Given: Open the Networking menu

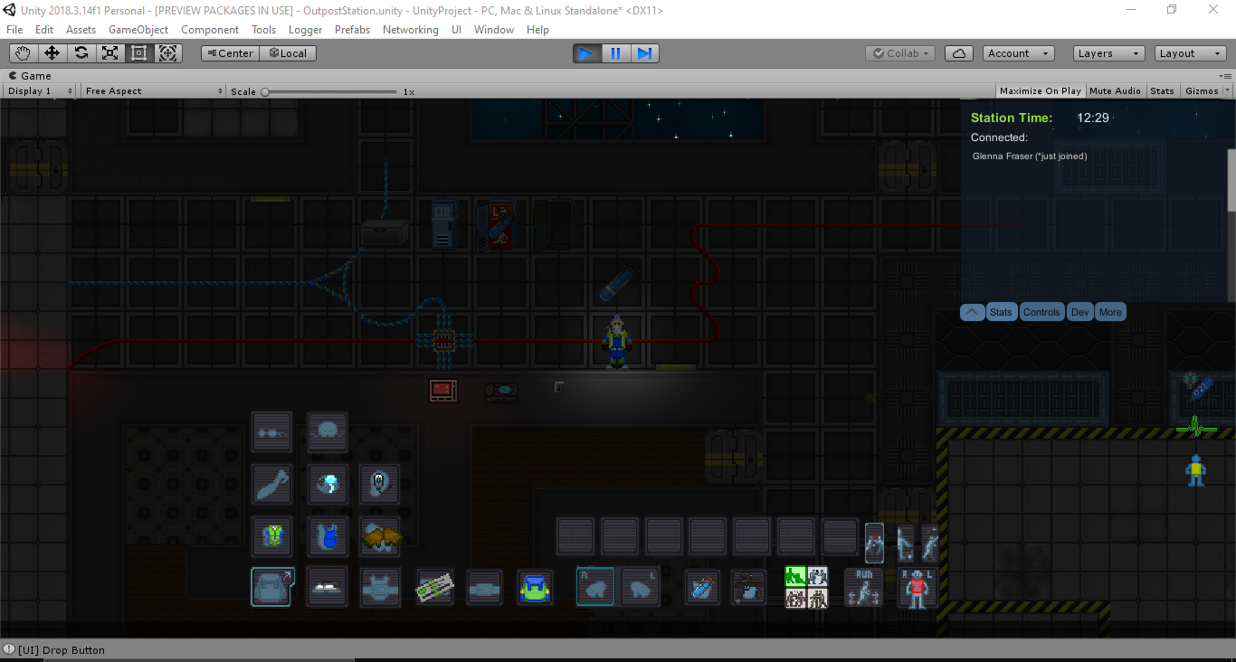Looking at the screenshot, I should tap(410, 29).
